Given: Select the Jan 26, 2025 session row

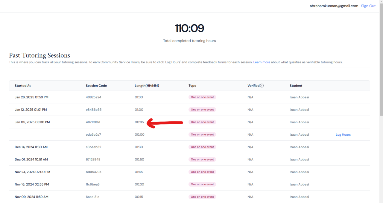Looking at the screenshot, I should tap(31, 97).
